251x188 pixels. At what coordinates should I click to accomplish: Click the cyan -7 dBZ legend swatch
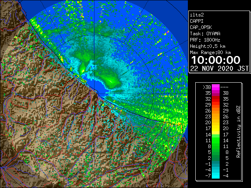(216, 176)
